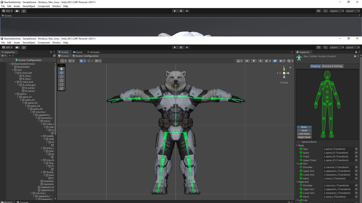Toggle the Hierarchy panel lock
Viewport: 362px width, 203px height.
(51, 52)
